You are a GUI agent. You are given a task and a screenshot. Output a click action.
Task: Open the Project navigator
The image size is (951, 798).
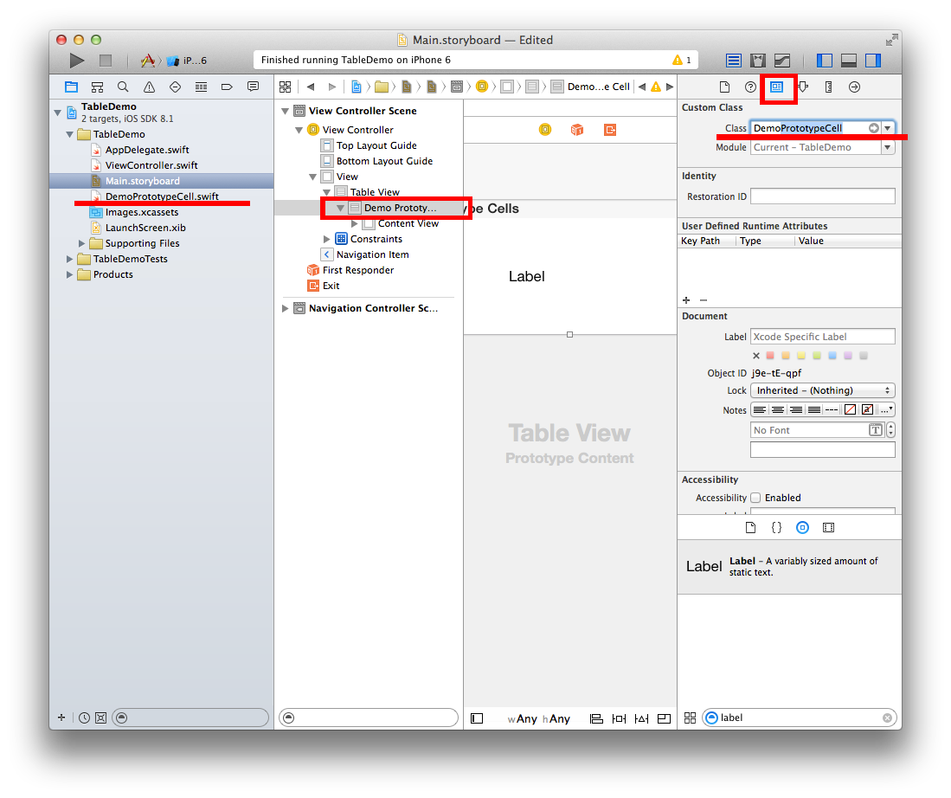(71, 87)
